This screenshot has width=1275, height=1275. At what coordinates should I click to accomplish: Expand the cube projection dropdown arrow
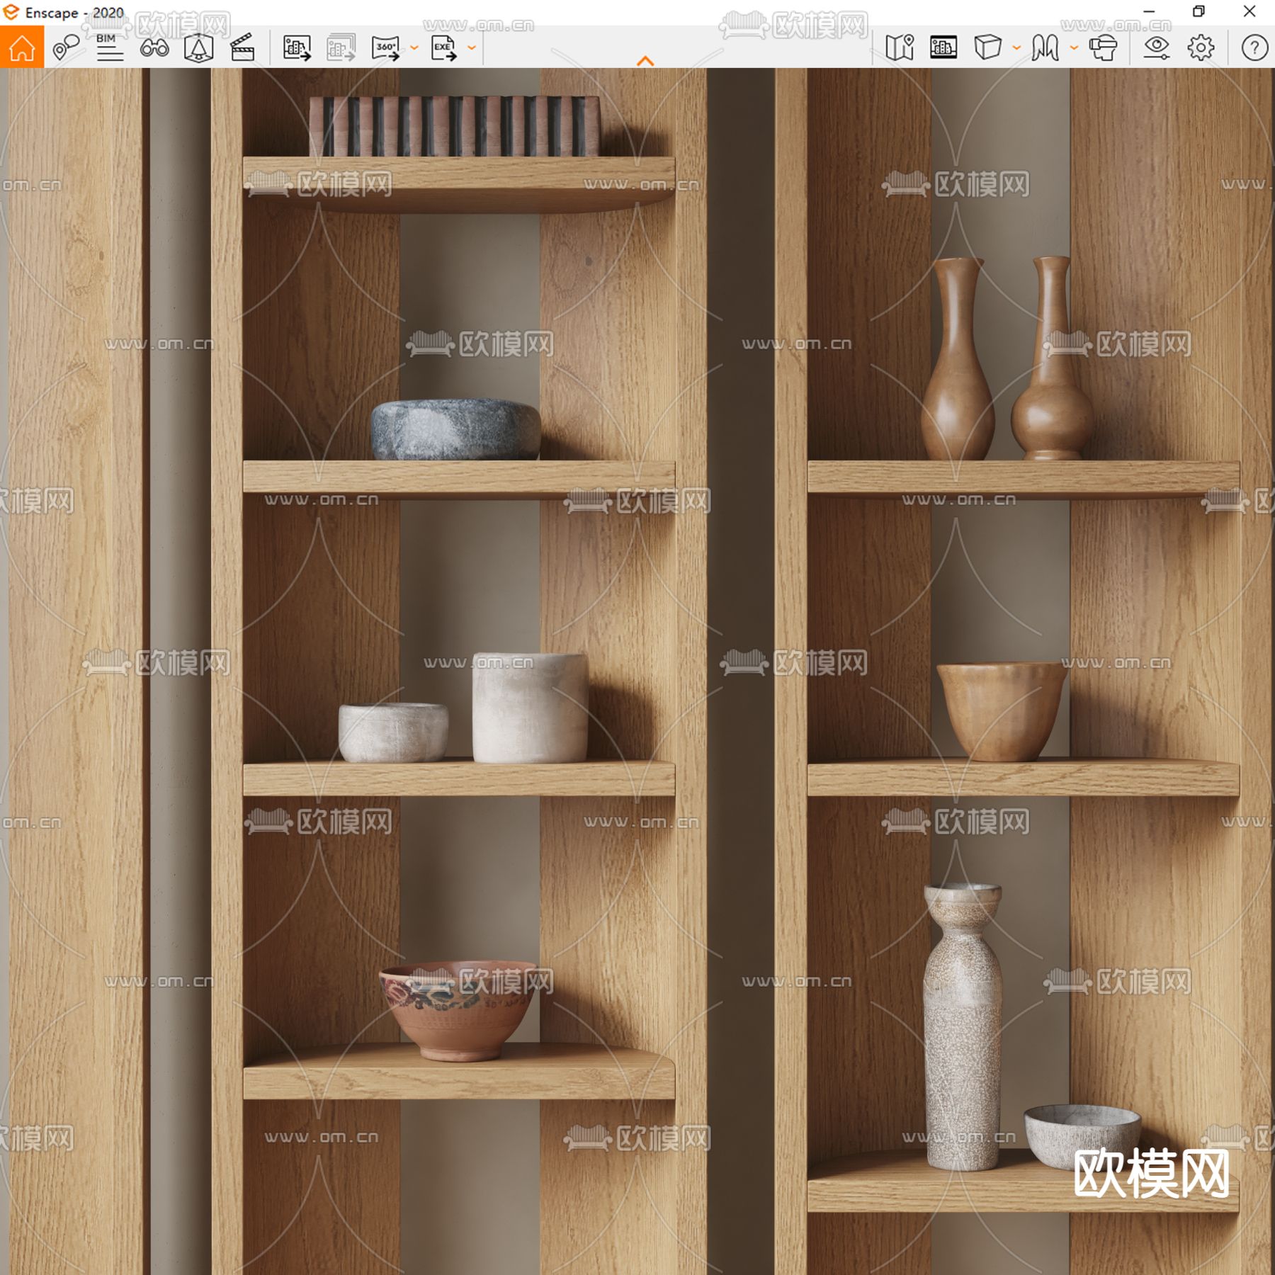click(x=1016, y=48)
